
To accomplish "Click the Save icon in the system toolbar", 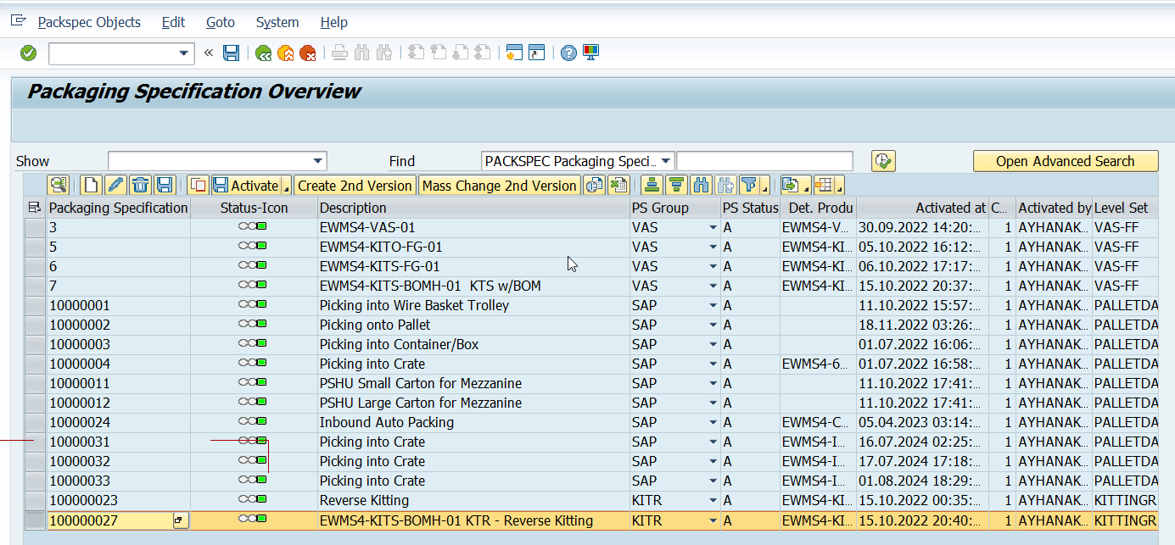I will coord(231,53).
